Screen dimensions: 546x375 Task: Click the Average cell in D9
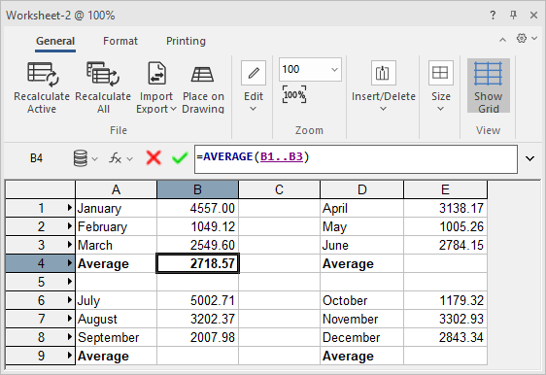click(361, 356)
